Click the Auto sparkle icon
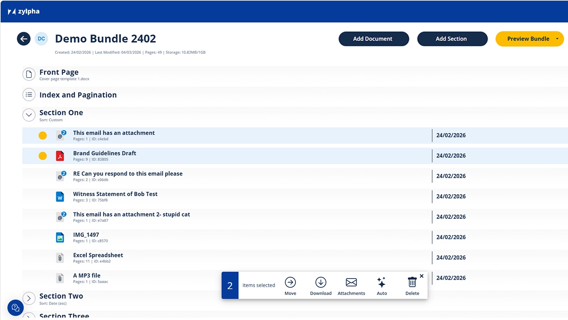The width and height of the screenshot is (568, 320). pos(381,282)
